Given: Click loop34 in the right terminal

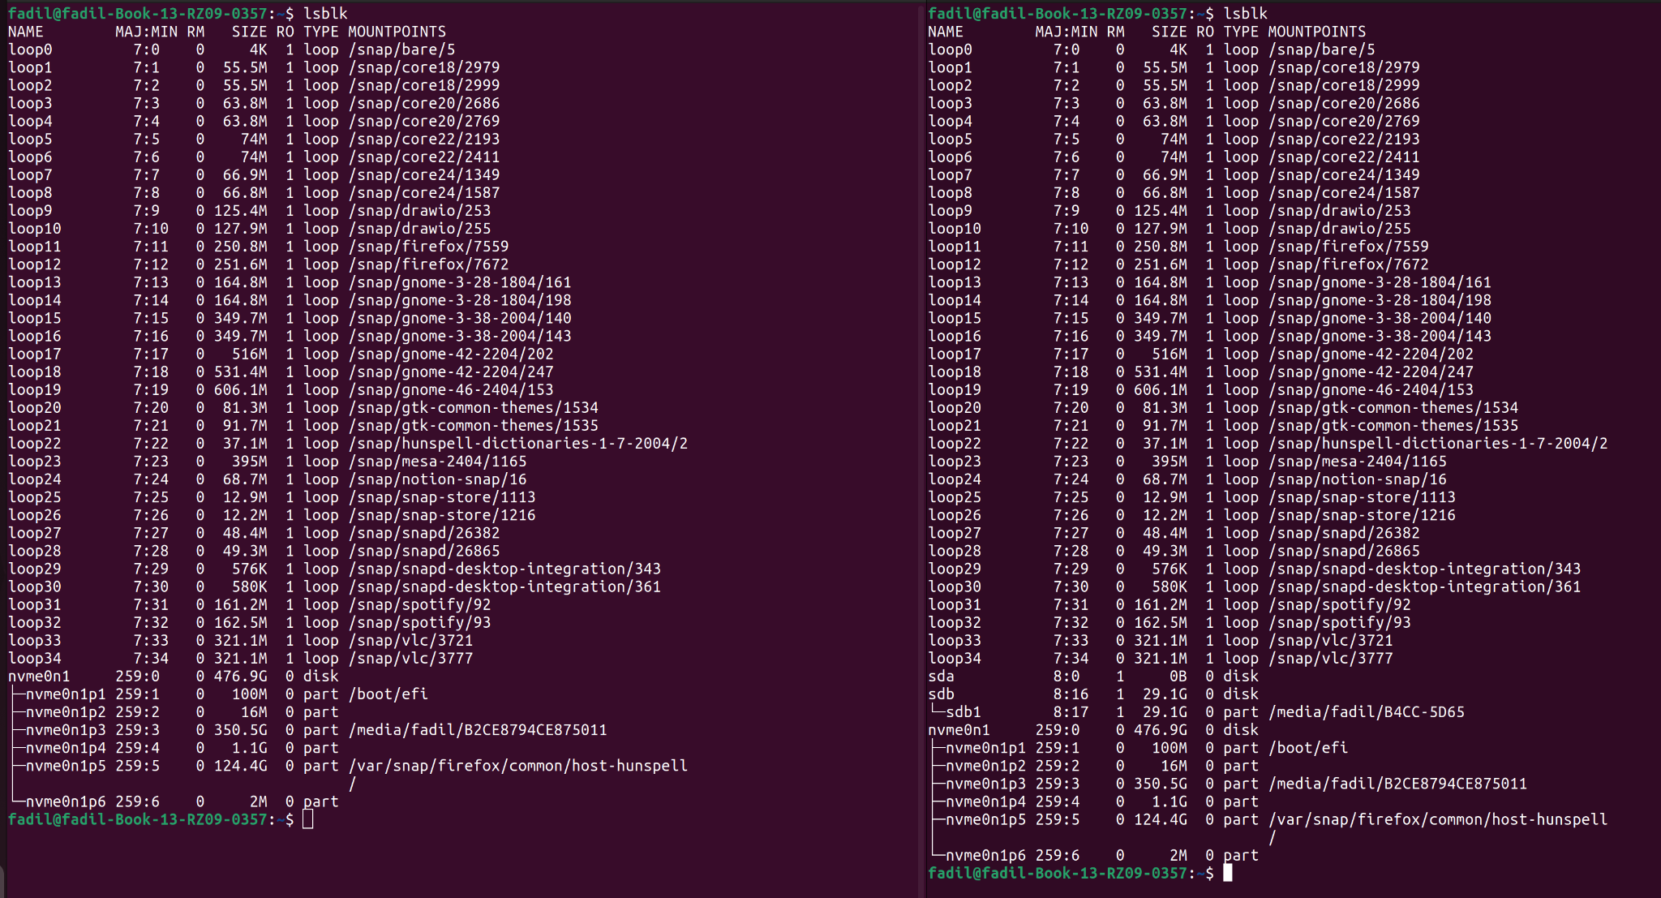Looking at the screenshot, I should pos(955,659).
